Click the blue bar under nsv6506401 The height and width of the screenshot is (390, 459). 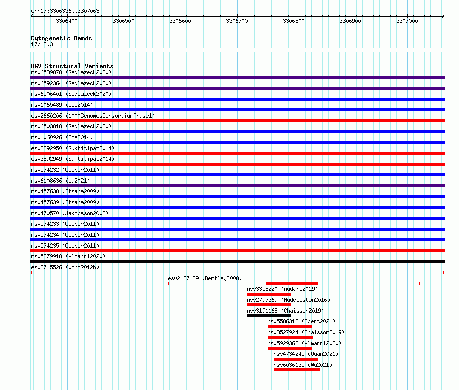click(x=237, y=99)
